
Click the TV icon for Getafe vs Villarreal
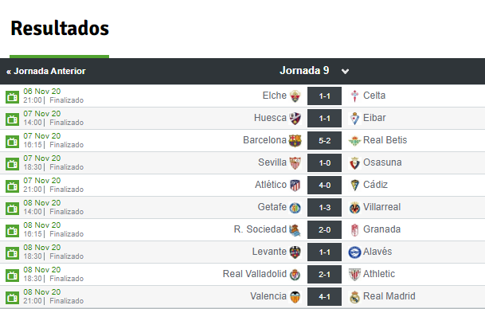coord(13,208)
